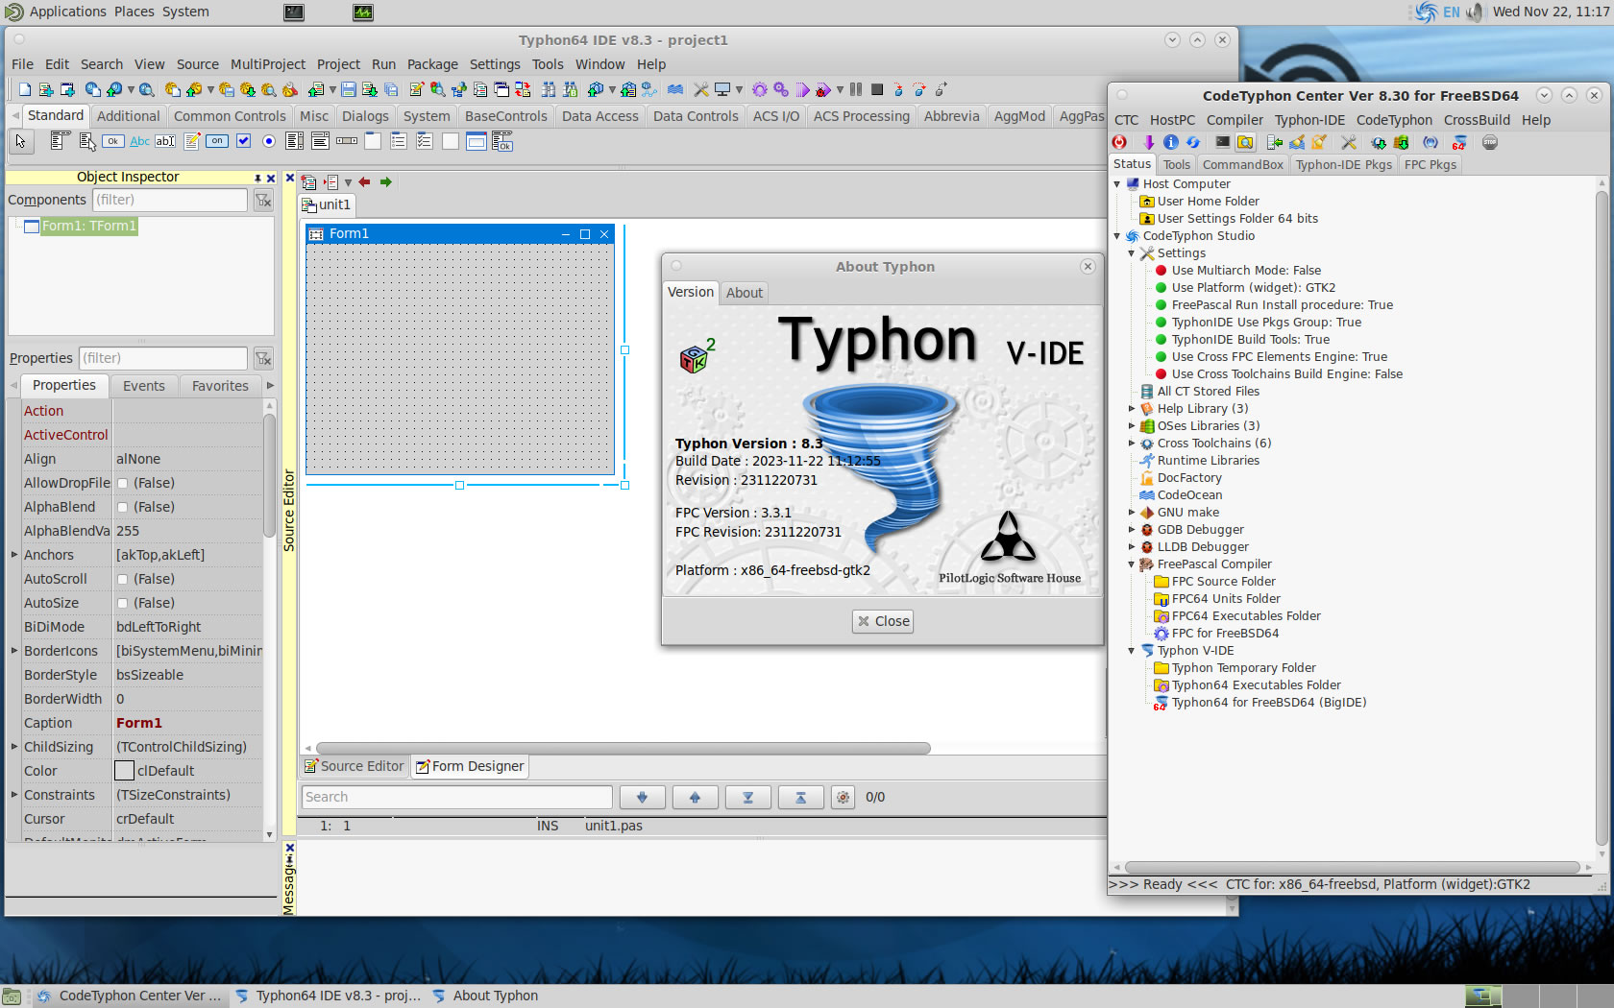Select Form1: TForm1 in component tree
The height and width of the screenshot is (1008, 1614).
tap(88, 227)
